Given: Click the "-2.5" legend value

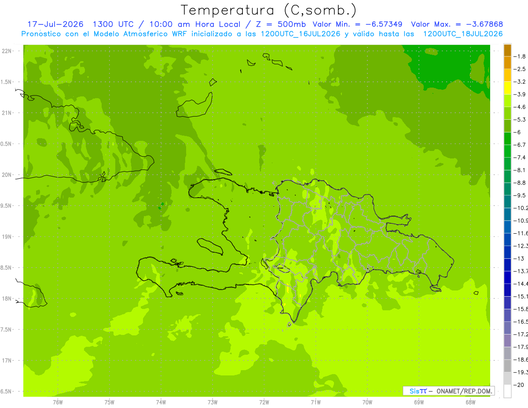Looking at the screenshot, I should coord(521,69).
